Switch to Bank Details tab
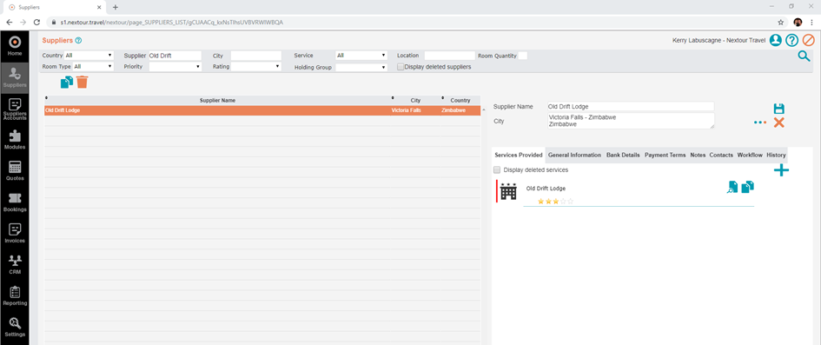Screen dimensions: 821x345 click(x=623, y=156)
